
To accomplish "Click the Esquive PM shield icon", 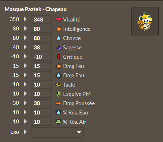I will [x=59, y=94].
